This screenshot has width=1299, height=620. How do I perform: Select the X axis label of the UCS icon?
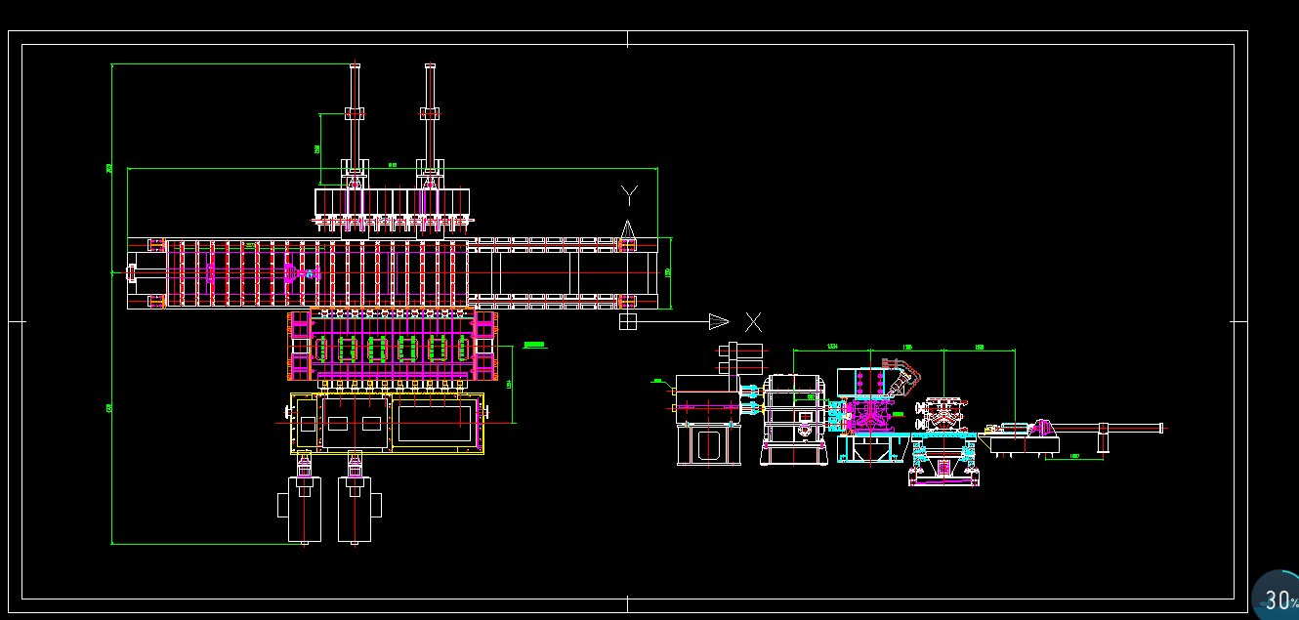click(x=752, y=321)
